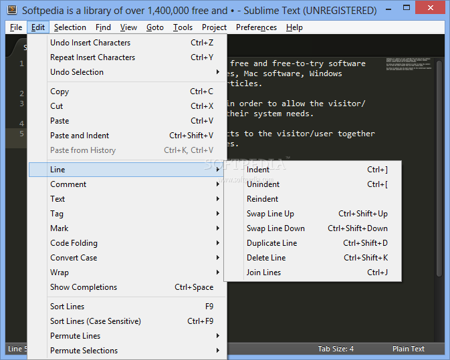Expand the Tag submenu
This screenshot has height=360, width=450.
pos(128,214)
